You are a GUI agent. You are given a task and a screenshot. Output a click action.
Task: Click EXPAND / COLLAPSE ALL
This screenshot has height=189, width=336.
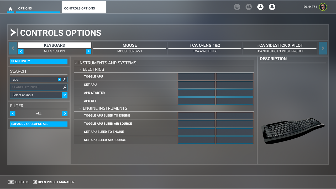[39, 124]
